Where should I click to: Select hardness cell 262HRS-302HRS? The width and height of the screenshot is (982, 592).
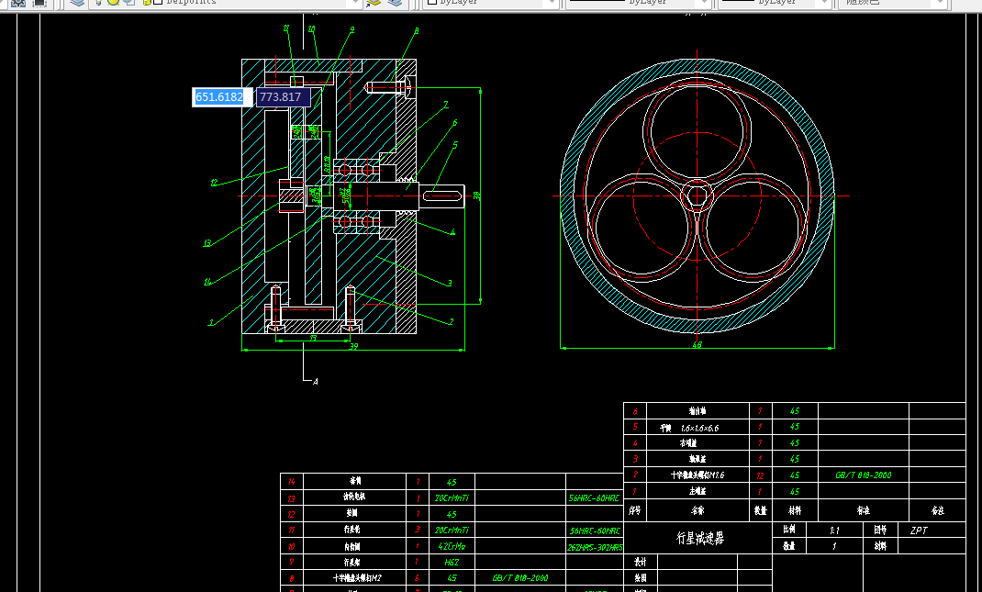595,547
